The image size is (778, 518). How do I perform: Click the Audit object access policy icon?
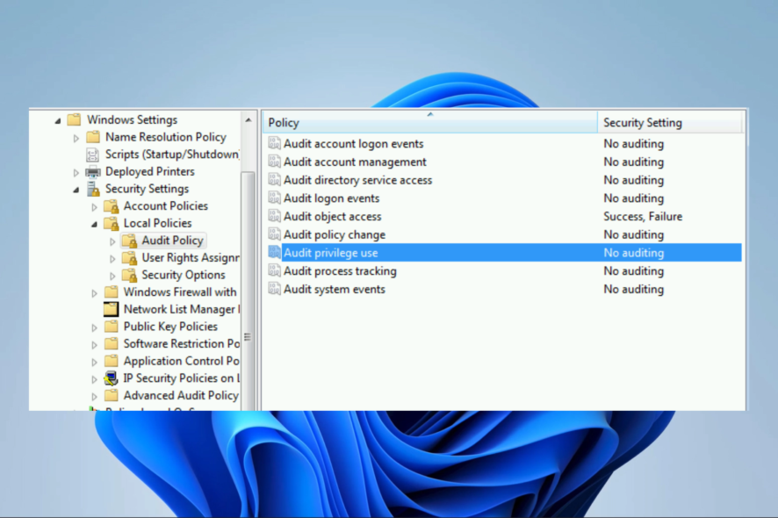277,216
